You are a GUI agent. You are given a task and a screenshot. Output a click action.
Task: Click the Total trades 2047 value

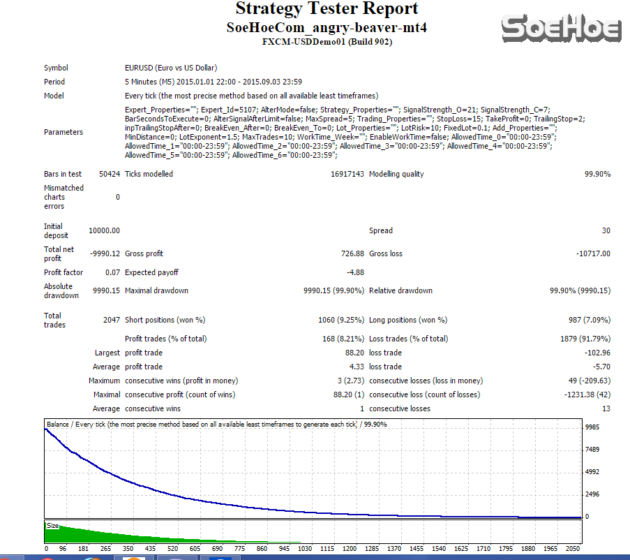point(111,320)
